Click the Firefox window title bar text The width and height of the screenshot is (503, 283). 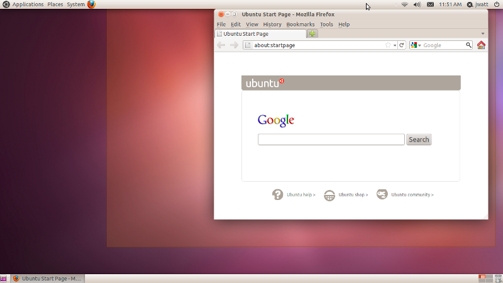(x=288, y=14)
